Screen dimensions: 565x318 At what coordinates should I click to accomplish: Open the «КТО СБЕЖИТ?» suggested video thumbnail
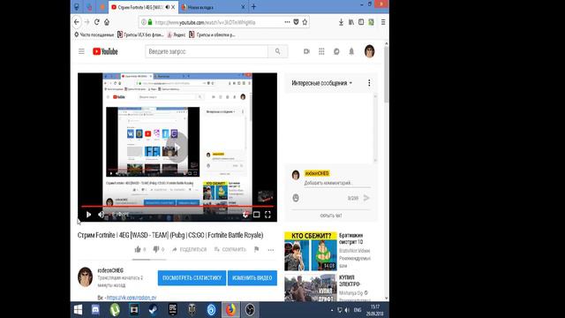tap(311, 251)
